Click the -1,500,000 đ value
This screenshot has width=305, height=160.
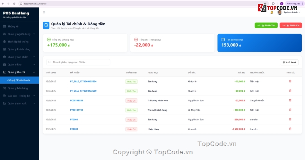point(238,129)
